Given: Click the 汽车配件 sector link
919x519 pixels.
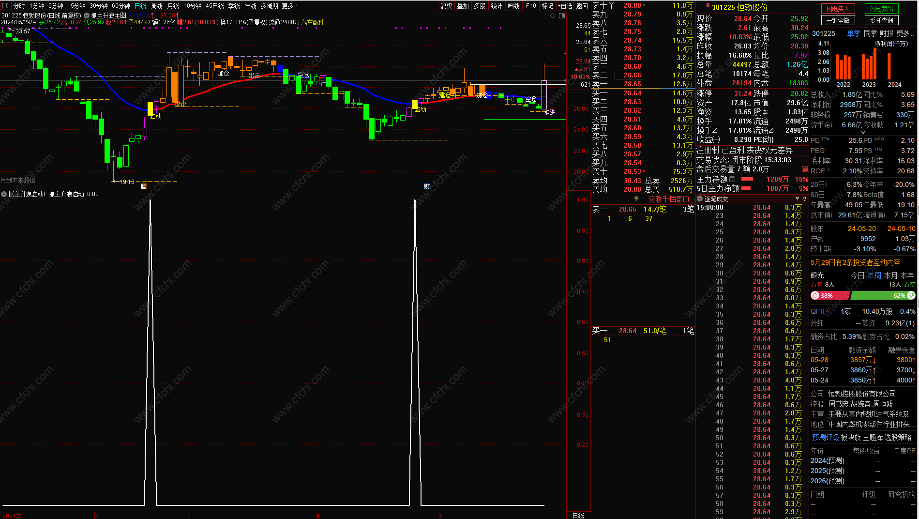Looking at the screenshot, I should click(313, 22).
